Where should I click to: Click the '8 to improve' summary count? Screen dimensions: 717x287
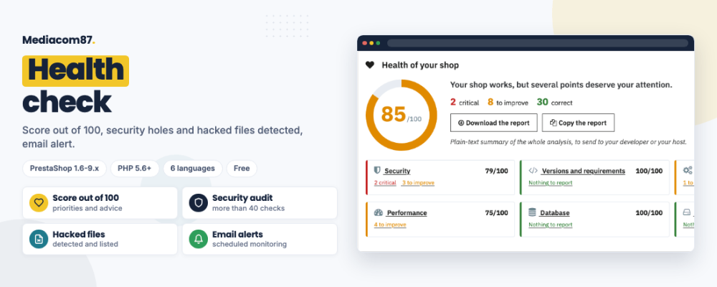click(508, 102)
